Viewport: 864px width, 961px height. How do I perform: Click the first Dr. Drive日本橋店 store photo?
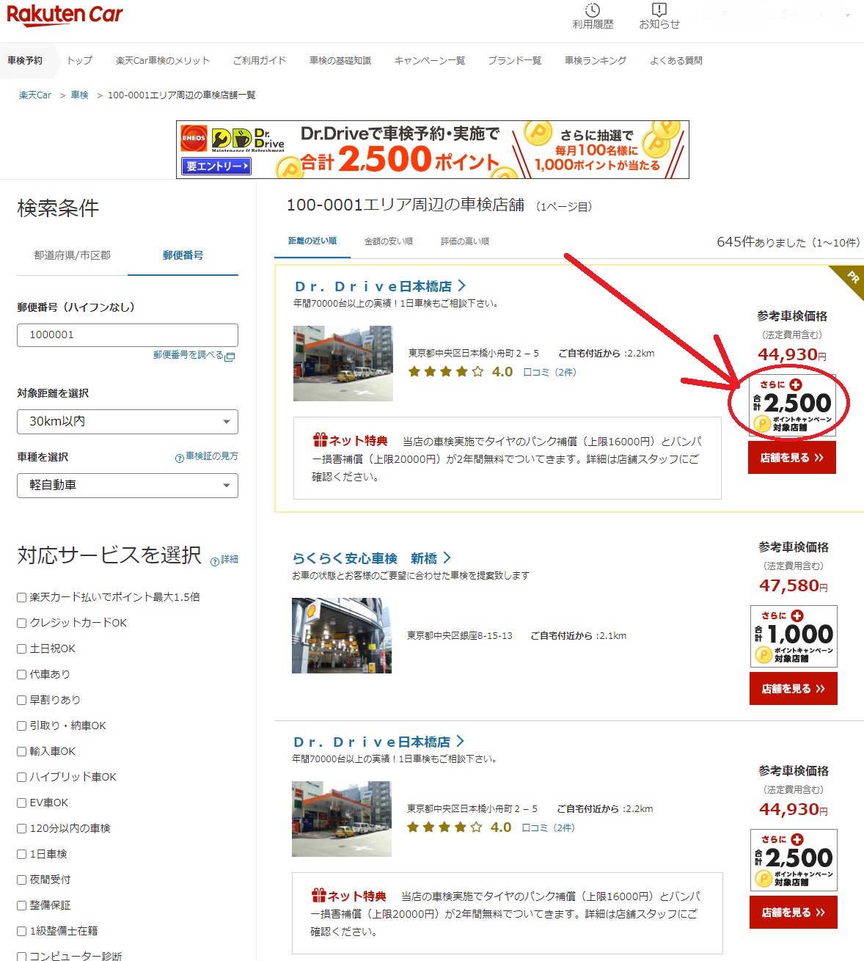343,364
